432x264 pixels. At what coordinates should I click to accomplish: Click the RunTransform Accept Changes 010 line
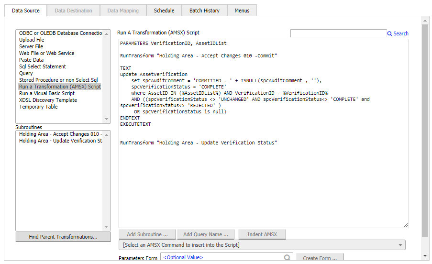[199, 55]
